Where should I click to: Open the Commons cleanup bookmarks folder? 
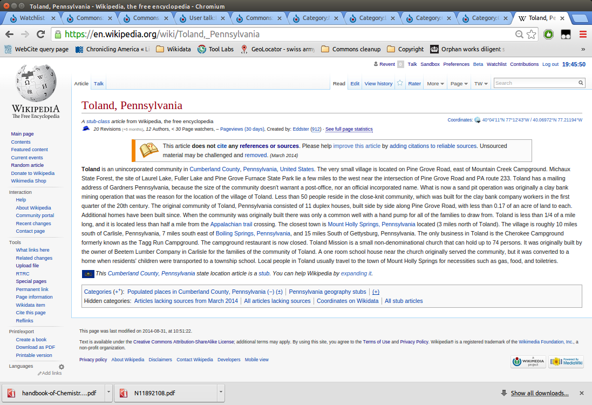coord(351,49)
